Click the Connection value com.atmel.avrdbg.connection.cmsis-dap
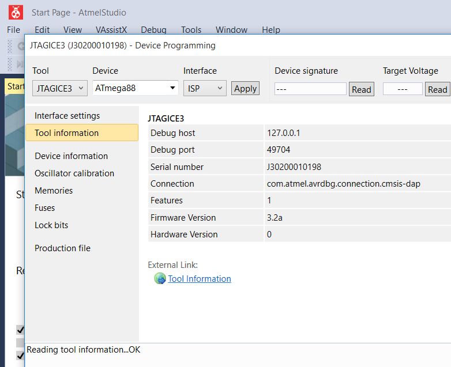 (x=344, y=184)
